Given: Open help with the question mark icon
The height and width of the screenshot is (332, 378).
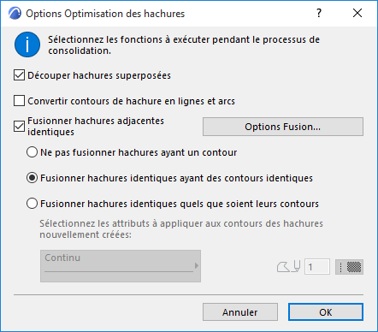Looking at the screenshot, I should pos(319,13).
